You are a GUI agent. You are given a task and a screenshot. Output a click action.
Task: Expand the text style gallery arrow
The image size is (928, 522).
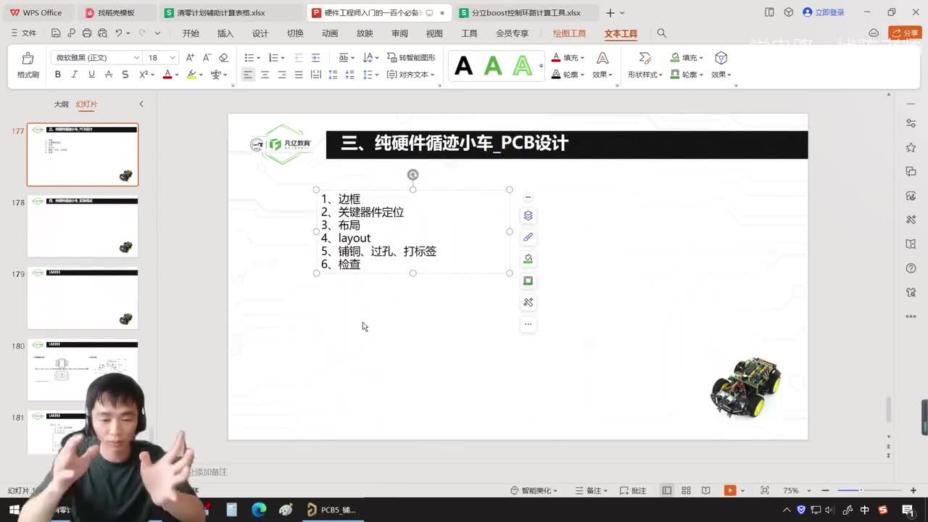pos(541,66)
